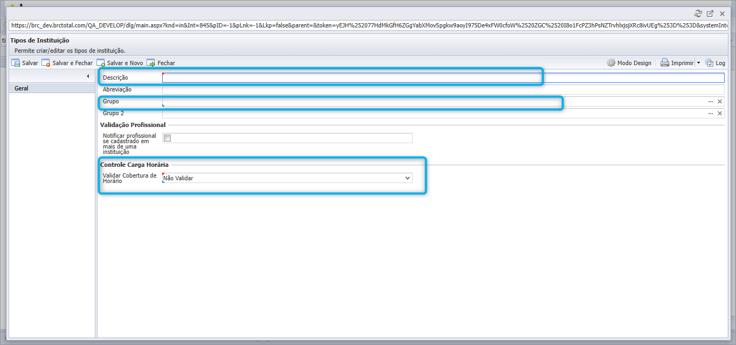The width and height of the screenshot is (736, 345).
Task: Click the Grupo 2 lookup field
Action: [x=434, y=114]
